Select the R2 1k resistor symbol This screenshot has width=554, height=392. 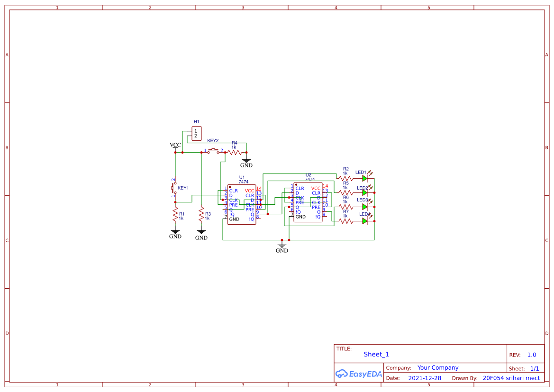[345, 178]
